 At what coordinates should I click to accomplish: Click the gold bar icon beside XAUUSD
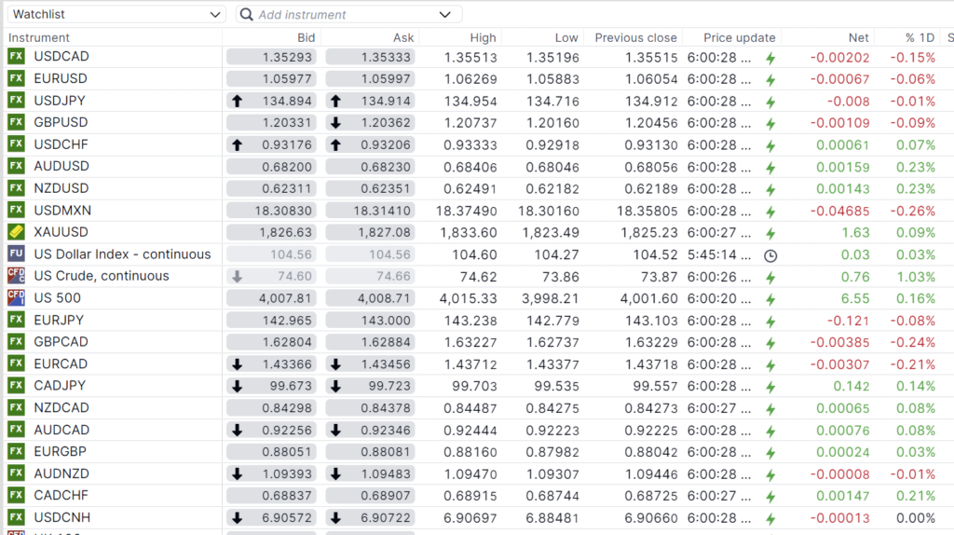(16, 232)
